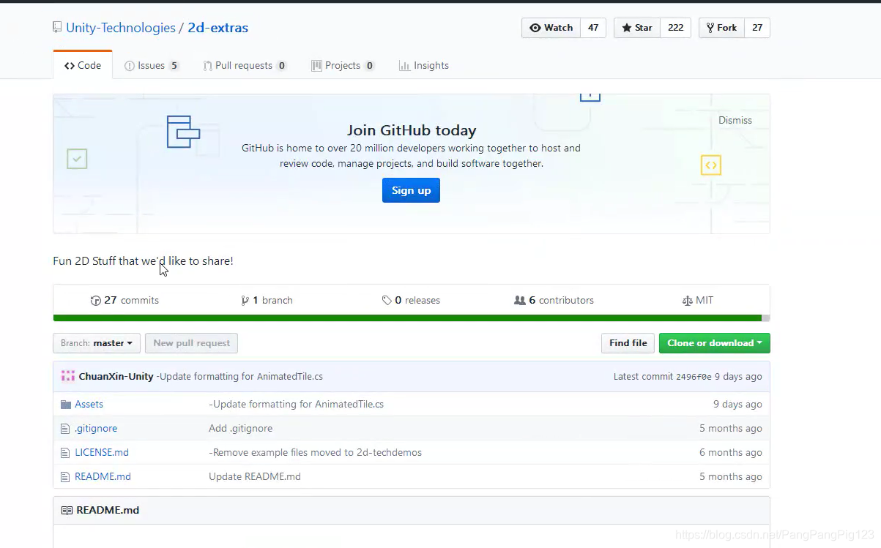The height and width of the screenshot is (548, 881).
Task: Click the ChuanXin-Unity avatar thumbnail
Action: [68, 376]
